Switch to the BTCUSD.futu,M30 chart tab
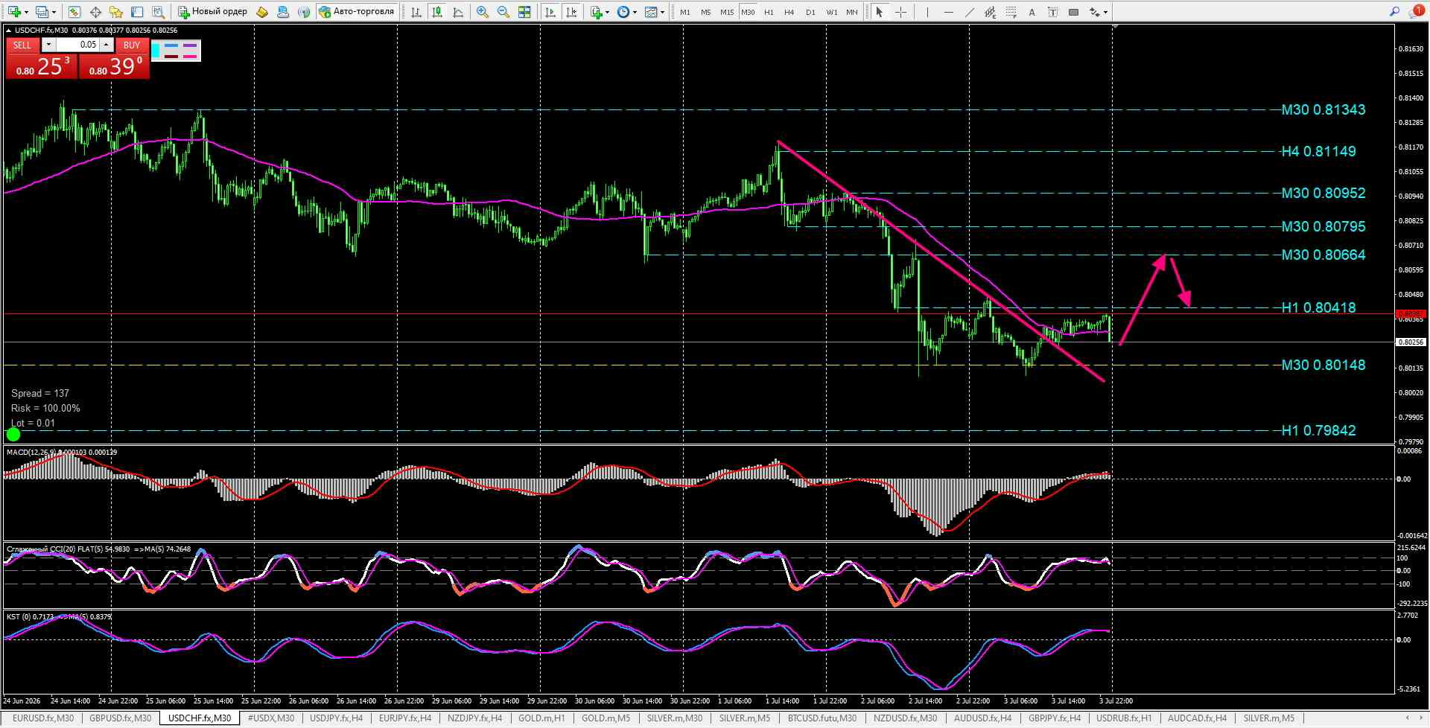The width and height of the screenshot is (1430, 728). coord(822,718)
